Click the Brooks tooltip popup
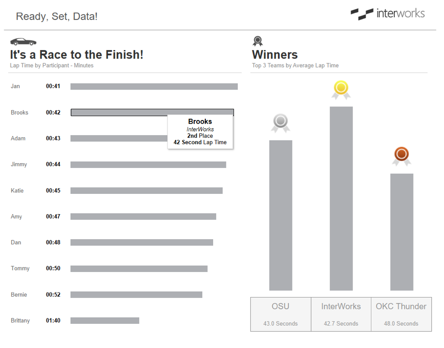Image resolution: width=444 pixels, height=348 pixels. click(200, 132)
